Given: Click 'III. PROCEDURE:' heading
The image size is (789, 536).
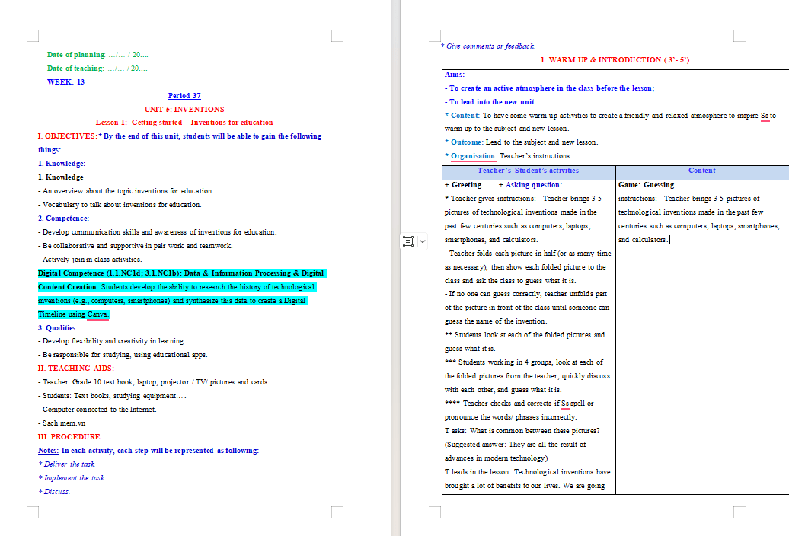Looking at the screenshot, I should pos(70,436).
